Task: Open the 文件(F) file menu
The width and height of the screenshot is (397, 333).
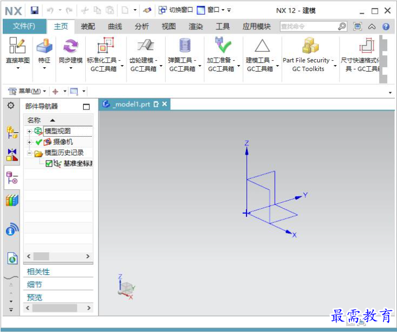Action: (x=24, y=26)
